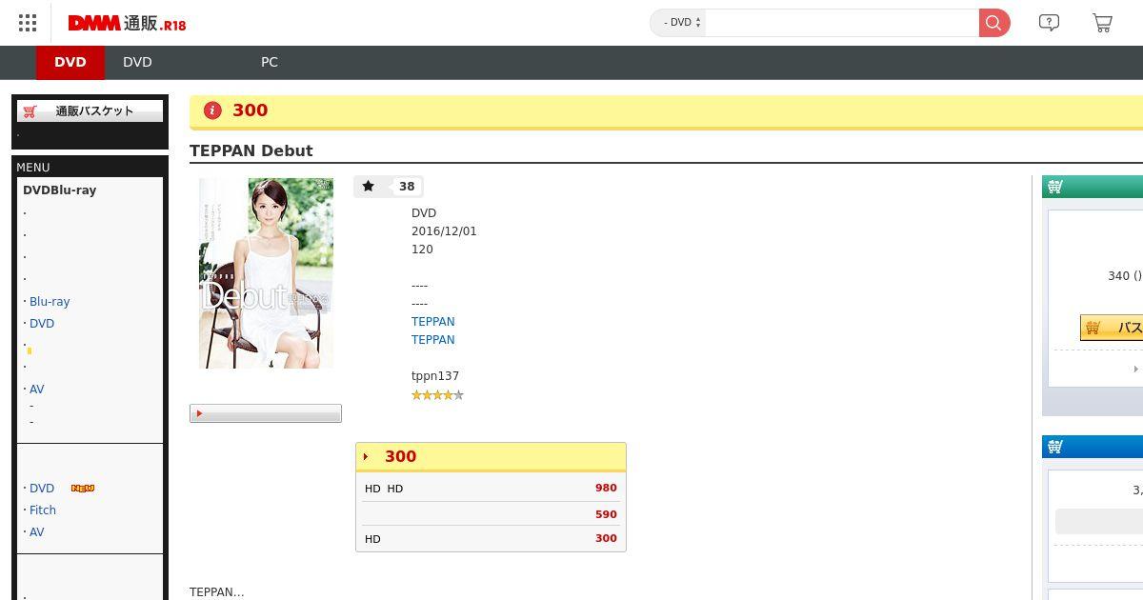Click the cart icon on blue panel header
Image resolution: width=1143 pixels, height=600 pixels.
click(x=1055, y=447)
